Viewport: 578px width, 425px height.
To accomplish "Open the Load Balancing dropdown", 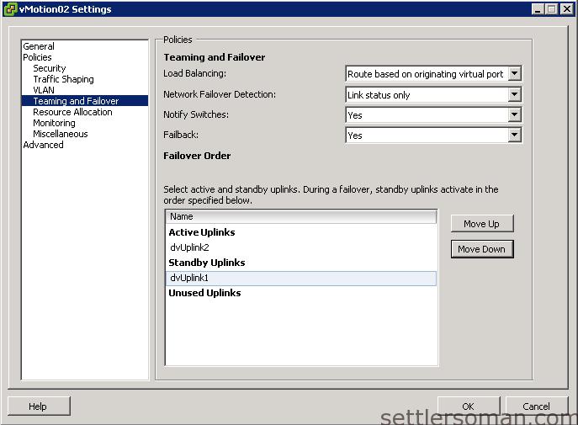I will (x=514, y=74).
